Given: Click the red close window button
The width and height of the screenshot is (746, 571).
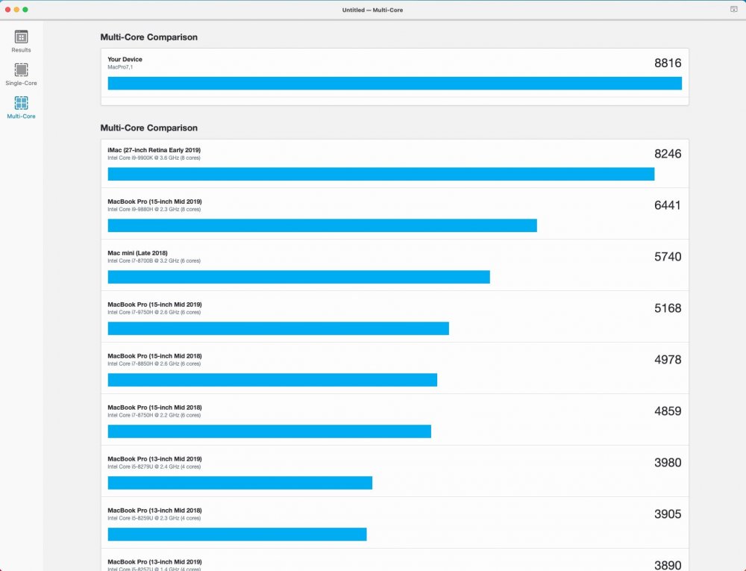Looking at the screenshot, I should [x=7, y=10].
